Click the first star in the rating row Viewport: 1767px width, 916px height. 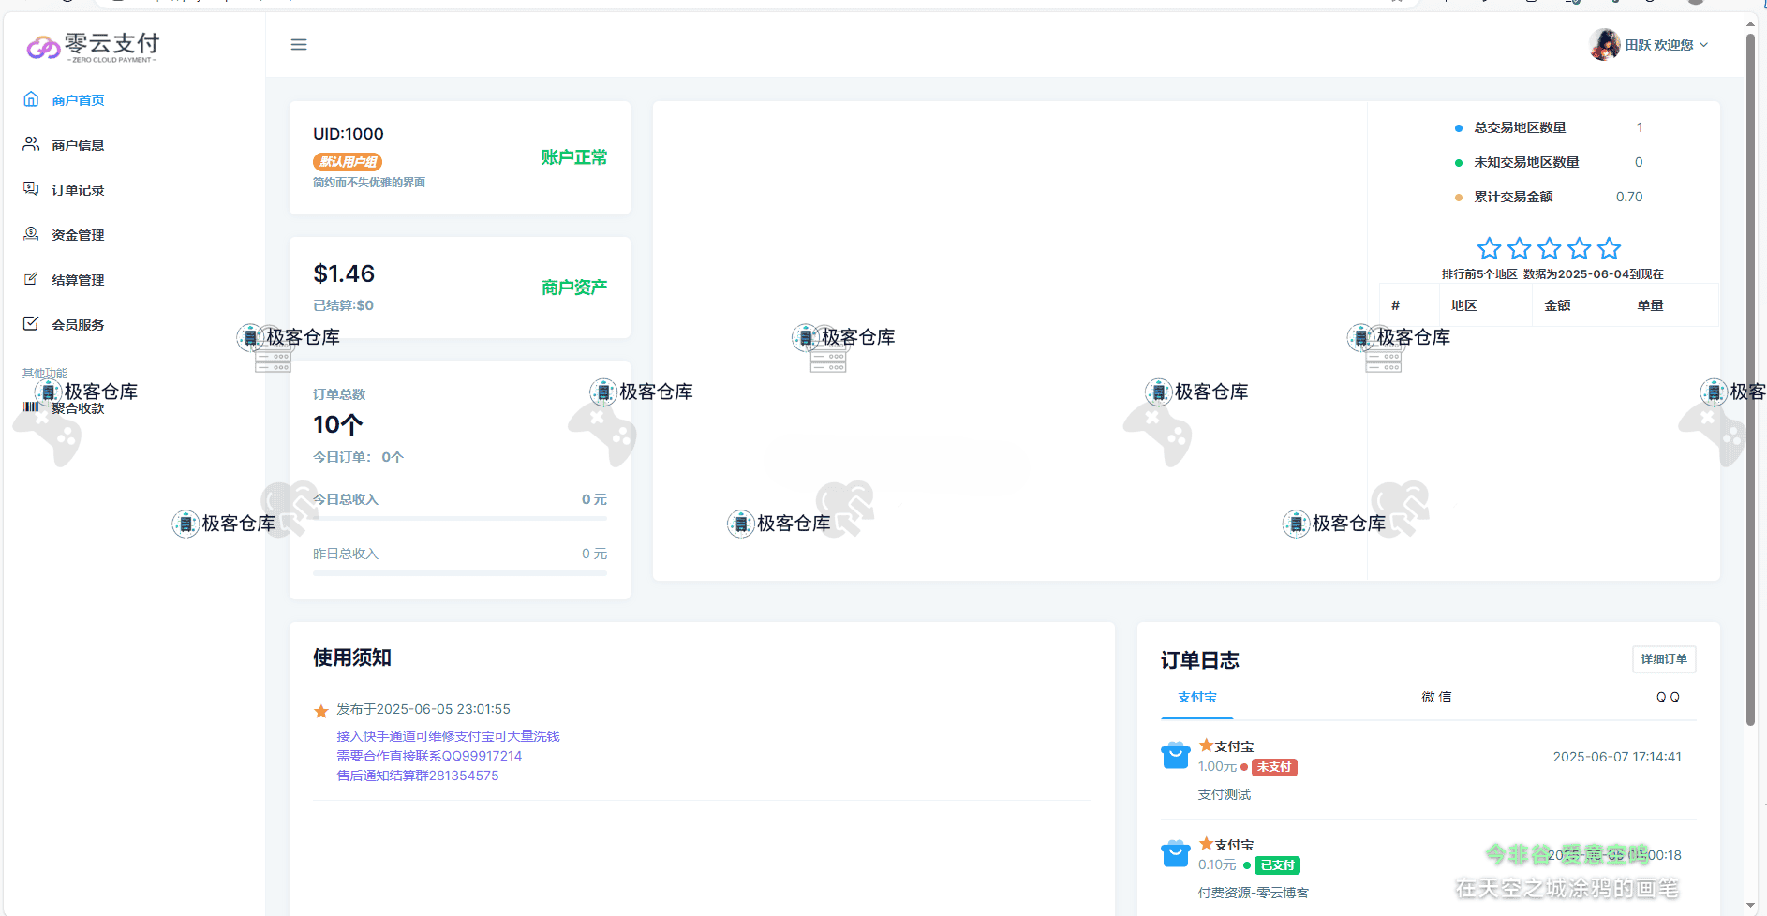[1489, 248]
